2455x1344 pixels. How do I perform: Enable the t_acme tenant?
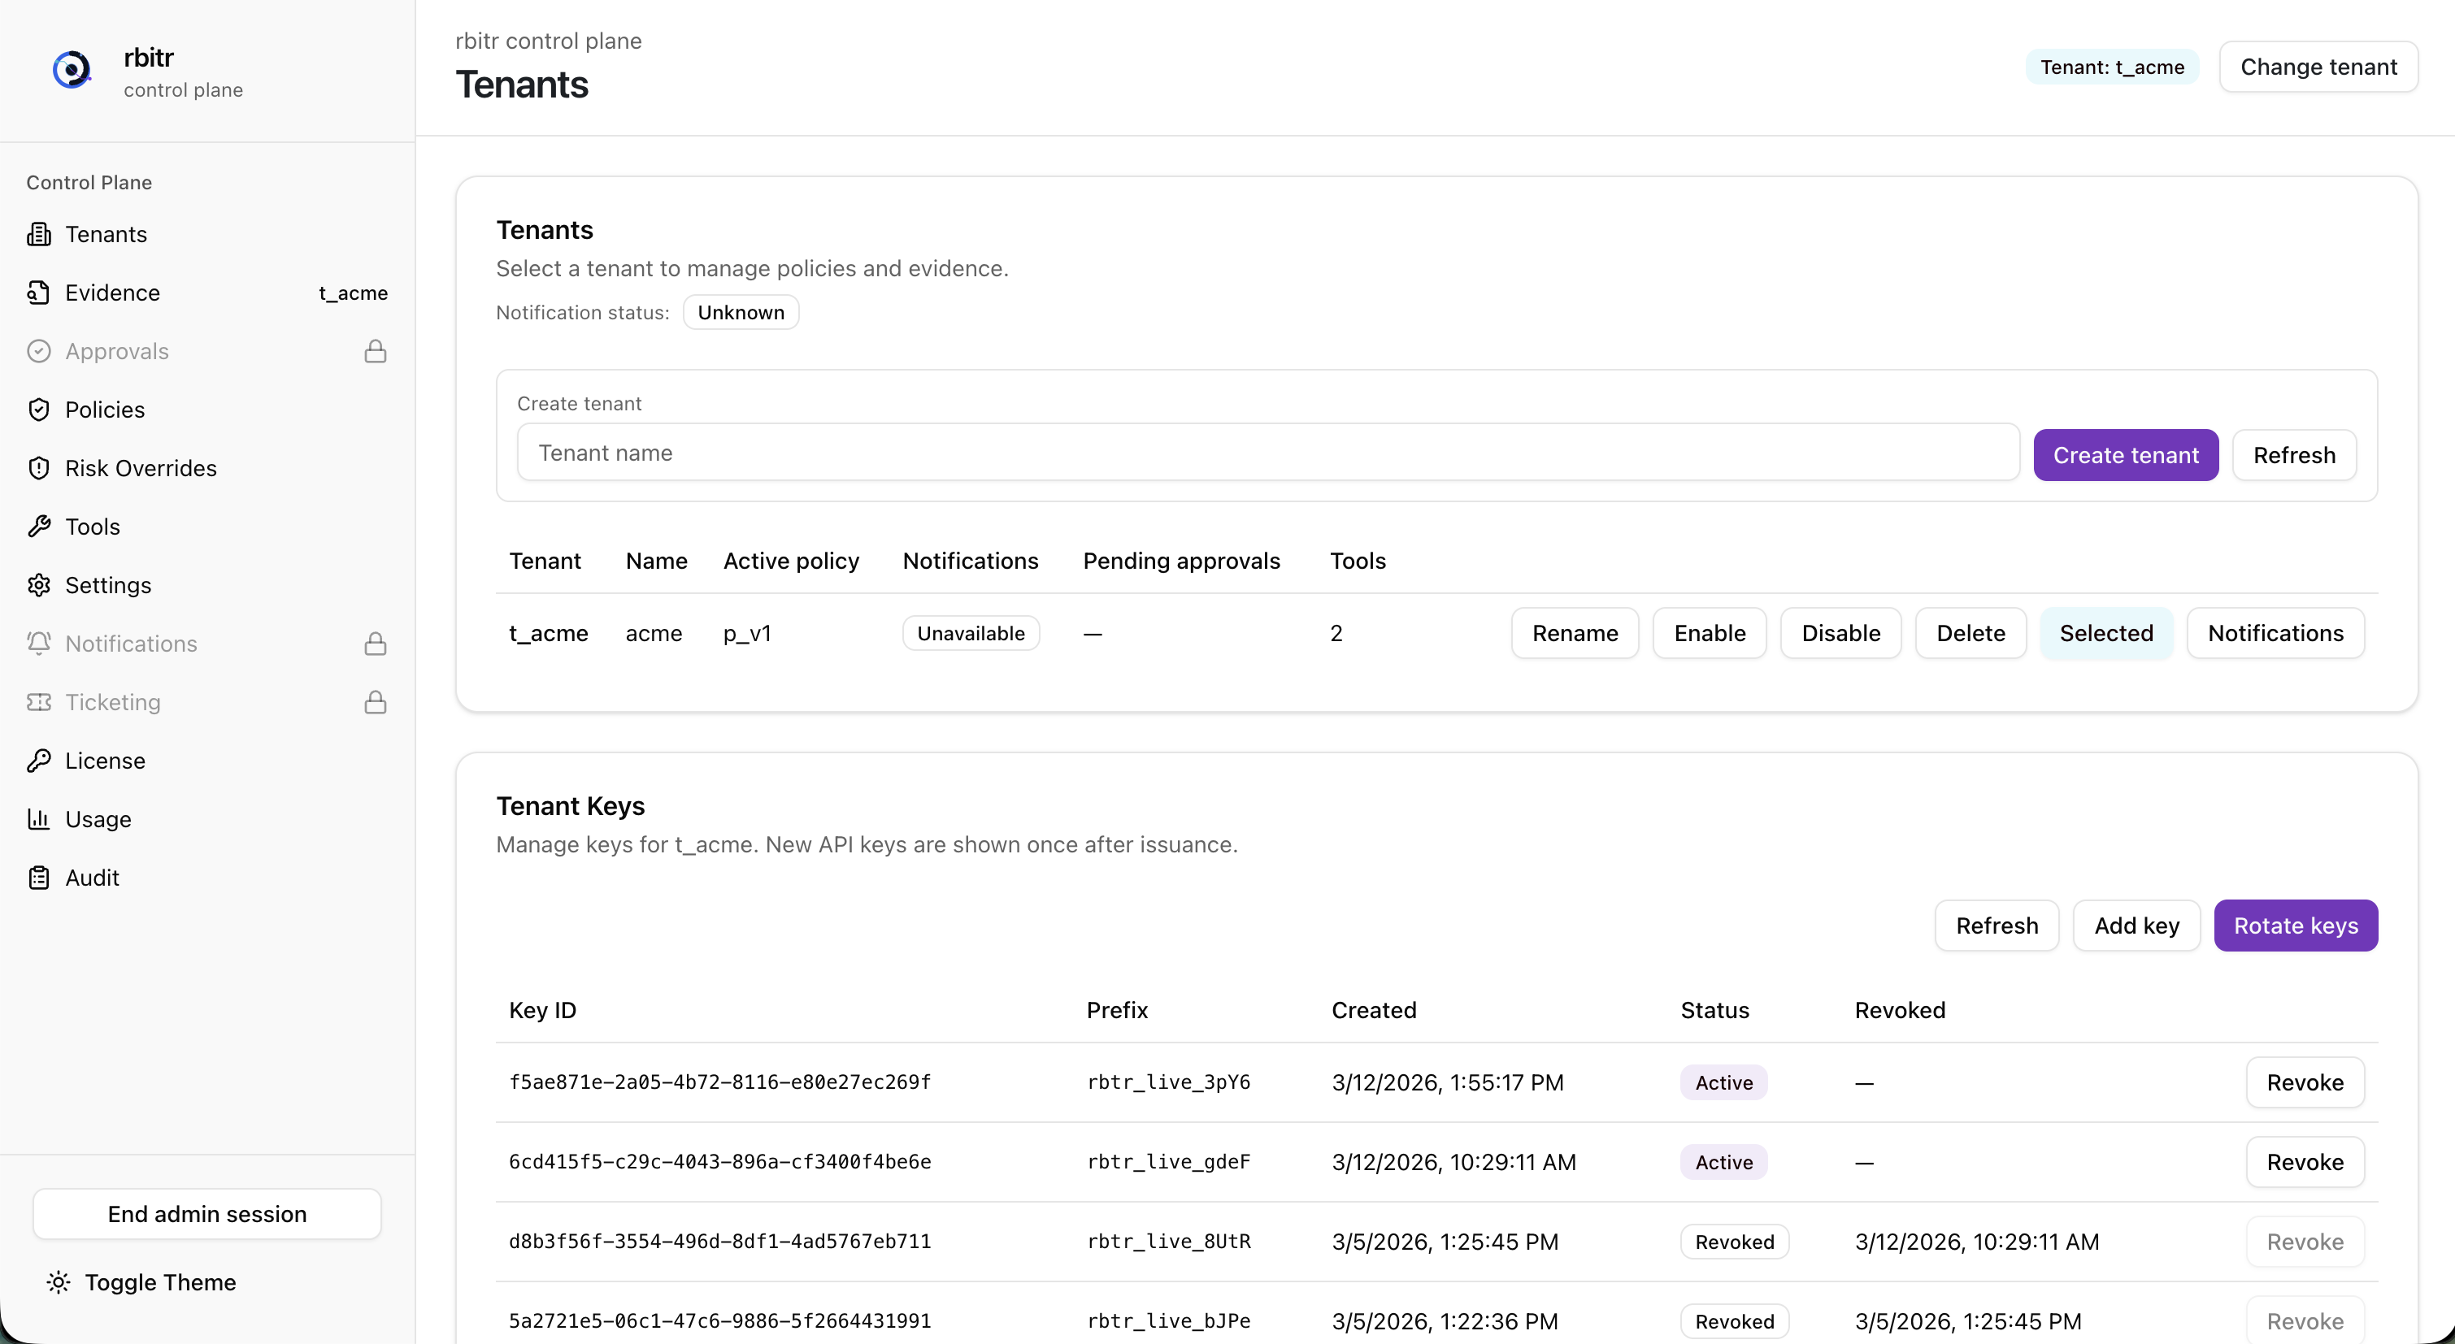(1709, 634)
